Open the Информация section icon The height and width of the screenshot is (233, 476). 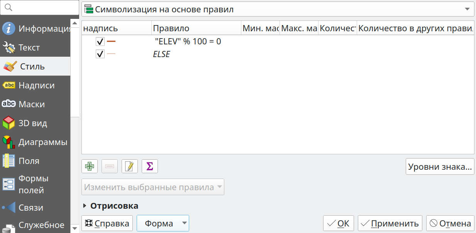pos(9,29)
